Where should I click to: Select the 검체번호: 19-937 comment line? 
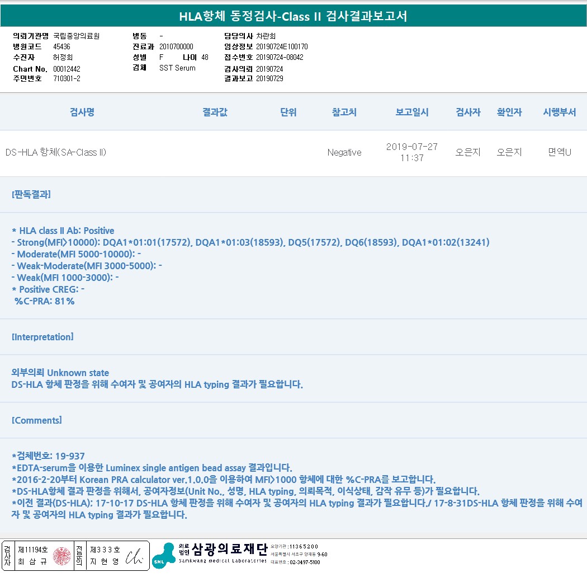pyautogui.click(x=48, y=456)
